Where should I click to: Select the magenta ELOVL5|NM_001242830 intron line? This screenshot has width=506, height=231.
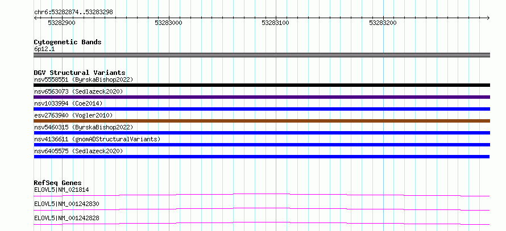tap(262, 209)
